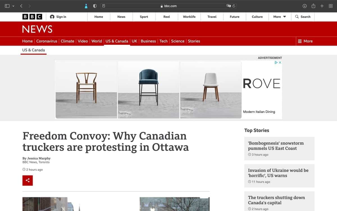337x211 pixels.
Task: Switch to the Tech news section
Action: coord(163,41)
